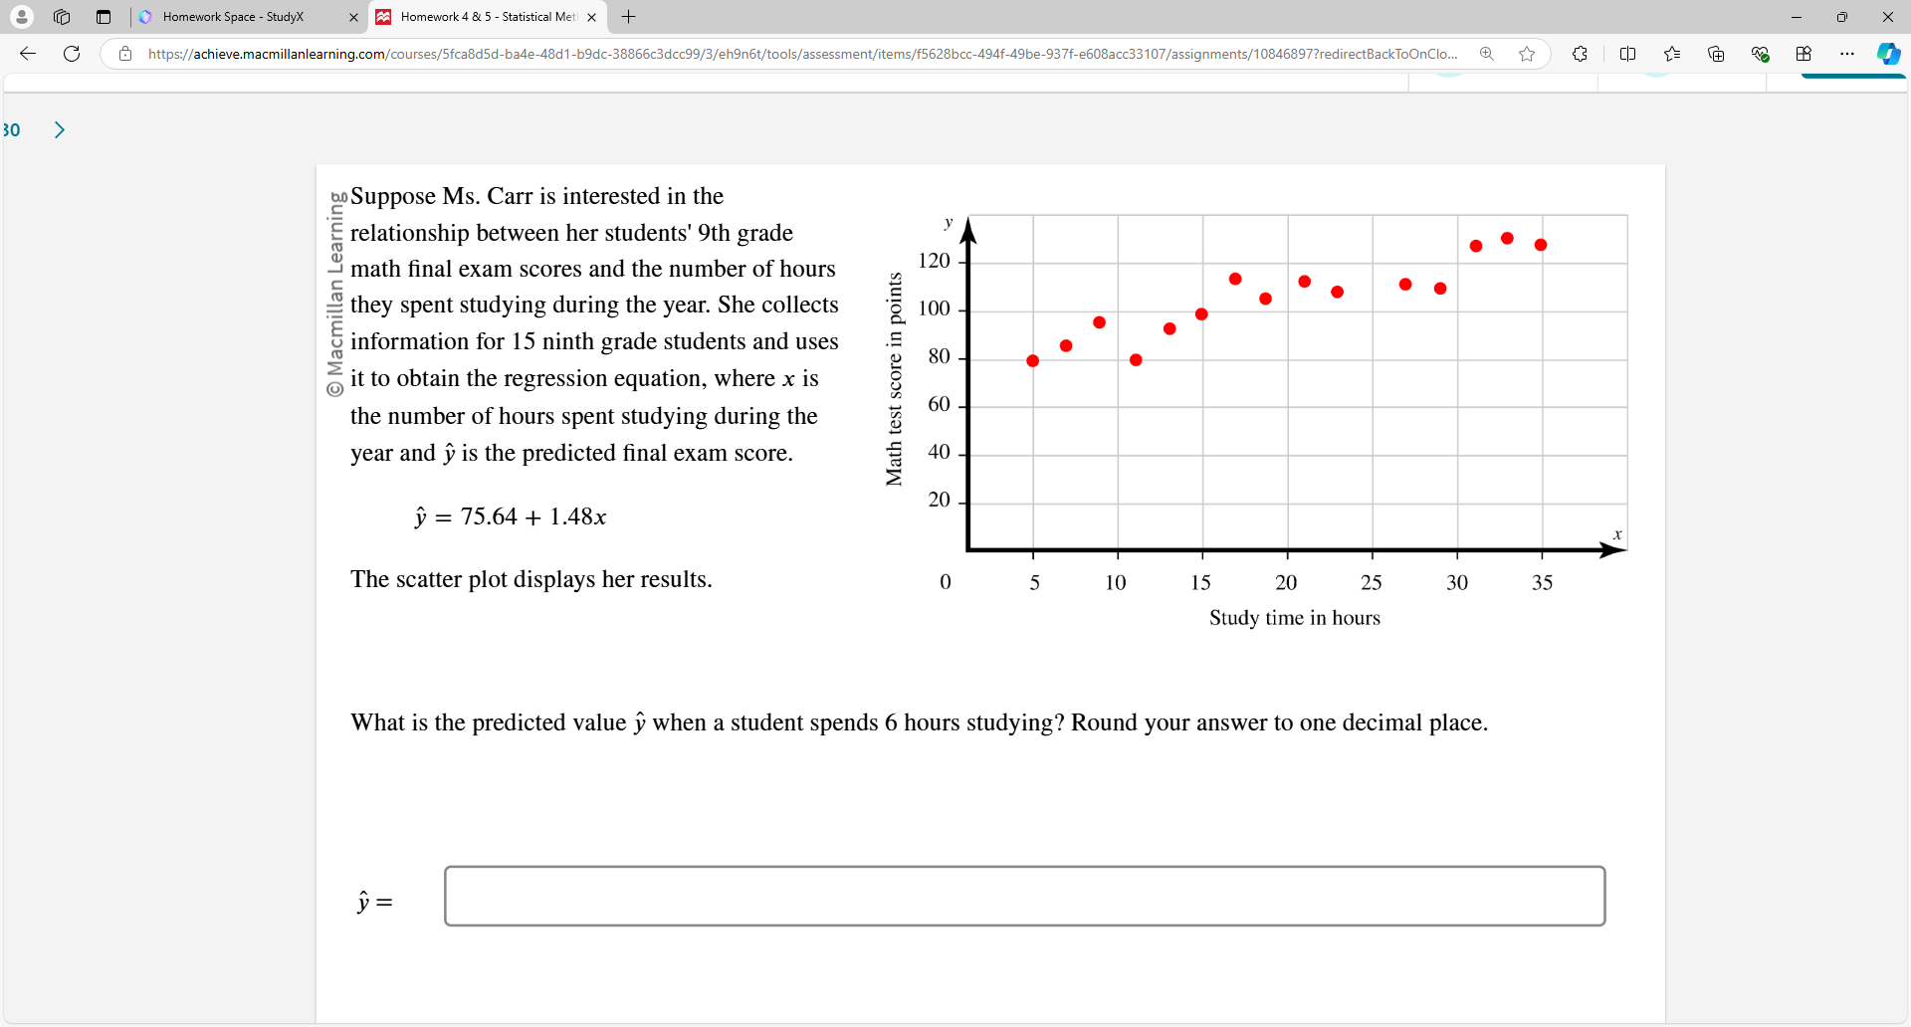The width and height of the screenshot is (1911, 1027).
Task: View site information lock icon
Action: pyautogui.click(x=125, y=54)
